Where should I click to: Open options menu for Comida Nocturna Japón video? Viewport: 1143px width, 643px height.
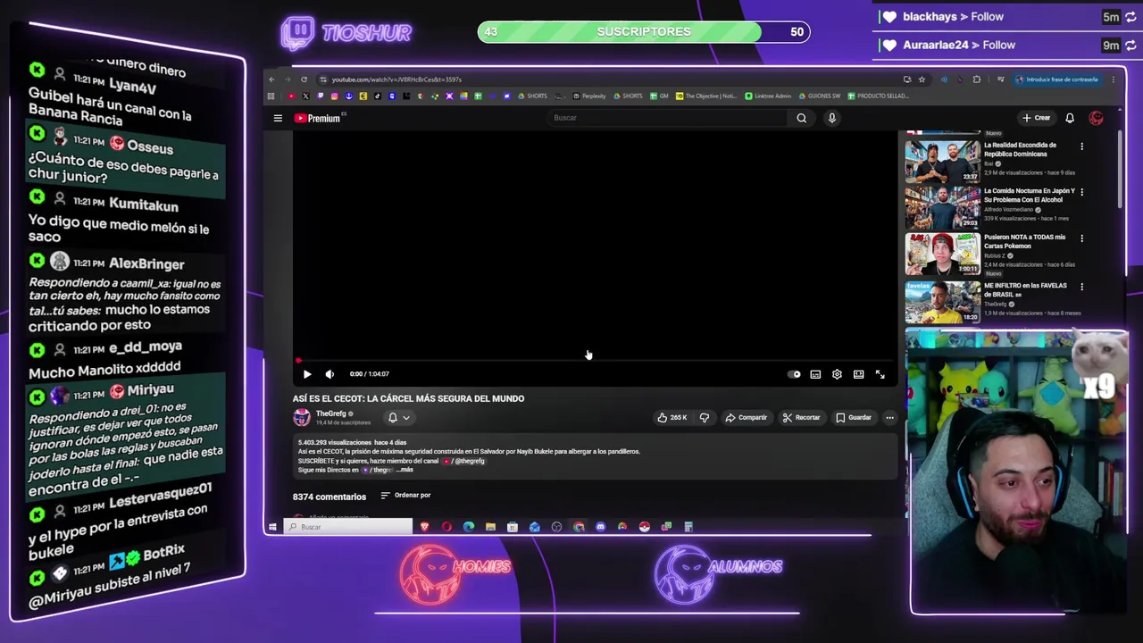(1081, 192)
